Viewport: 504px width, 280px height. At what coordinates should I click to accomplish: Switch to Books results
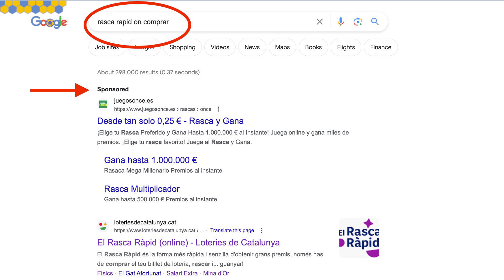click(x=313, y=47)
